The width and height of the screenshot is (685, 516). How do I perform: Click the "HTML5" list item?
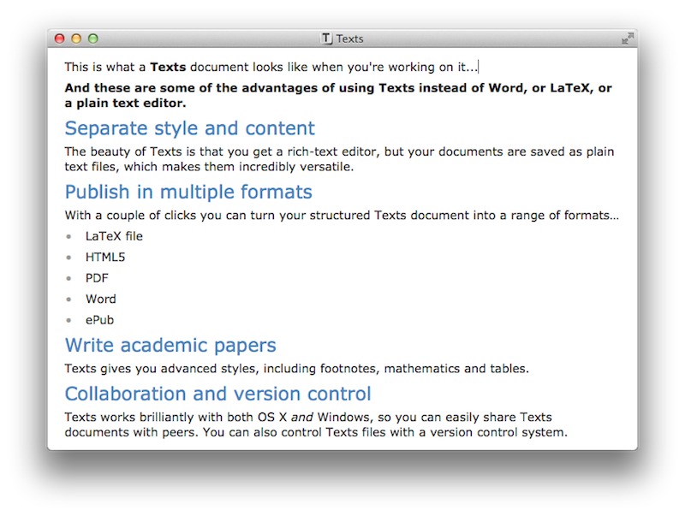tap(105, 257)
